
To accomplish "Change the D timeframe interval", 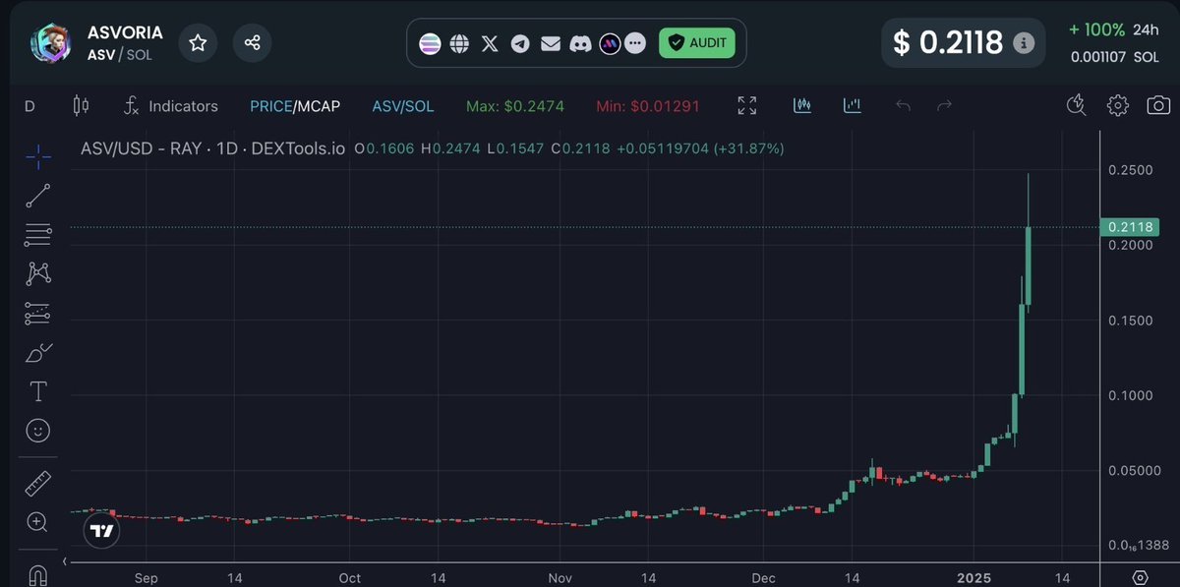I will click(x=29, y=105).
